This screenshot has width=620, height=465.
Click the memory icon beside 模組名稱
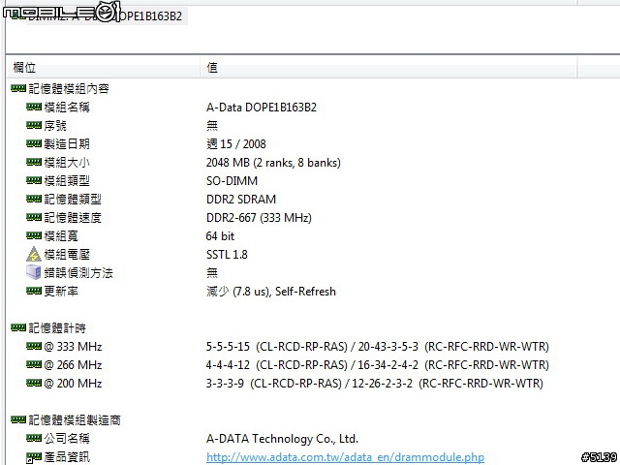[x=34, y=107]
